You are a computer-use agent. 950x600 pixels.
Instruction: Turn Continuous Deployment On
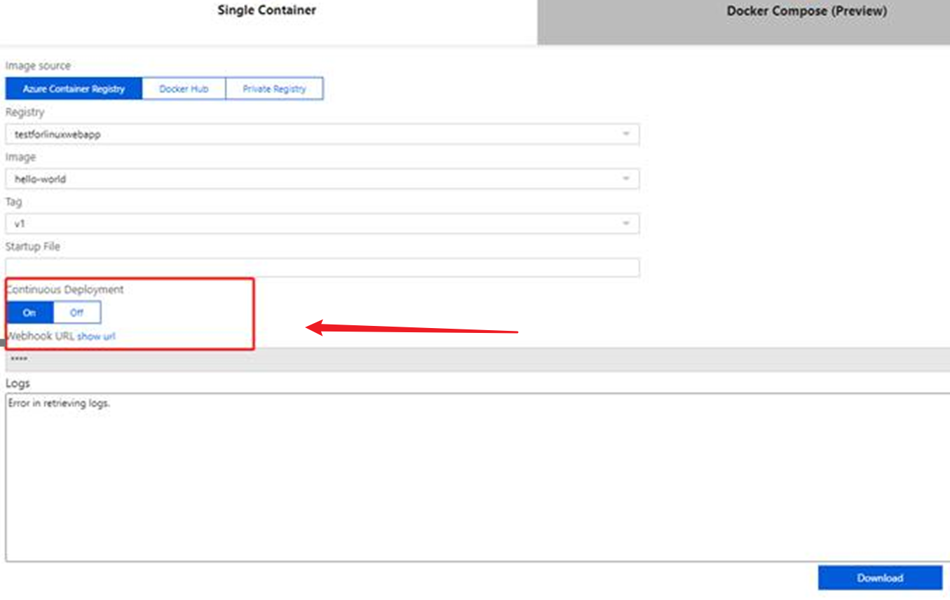tap(29, 313)
